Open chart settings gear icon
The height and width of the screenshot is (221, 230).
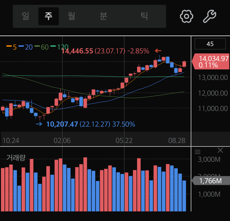(187, 16)
